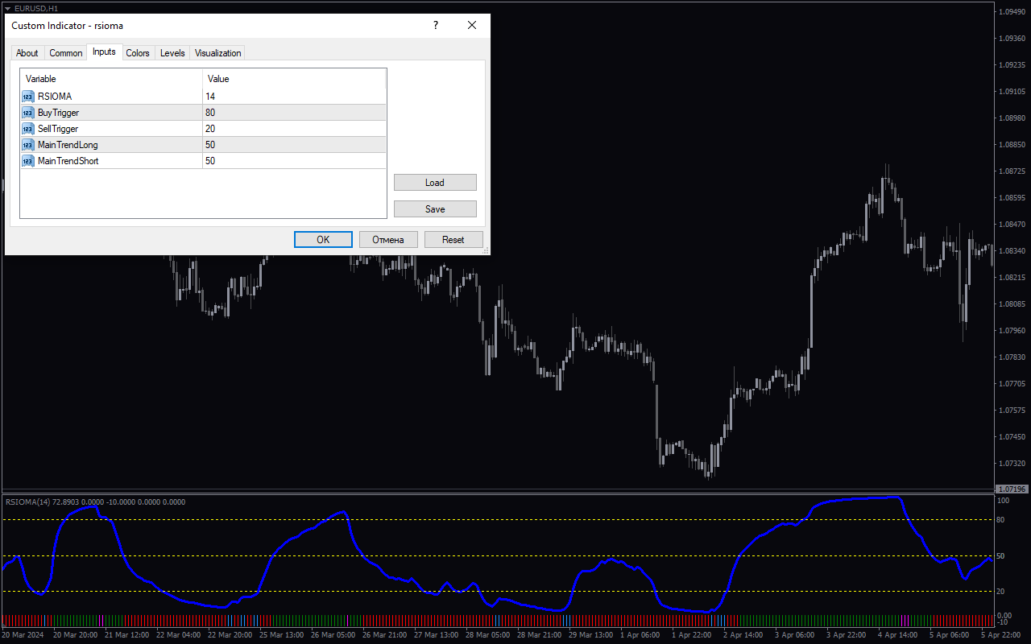Open the EURUSD,H1 chart window menu arrow
This screenshot has height=644, width=1031.
(6, 7)
